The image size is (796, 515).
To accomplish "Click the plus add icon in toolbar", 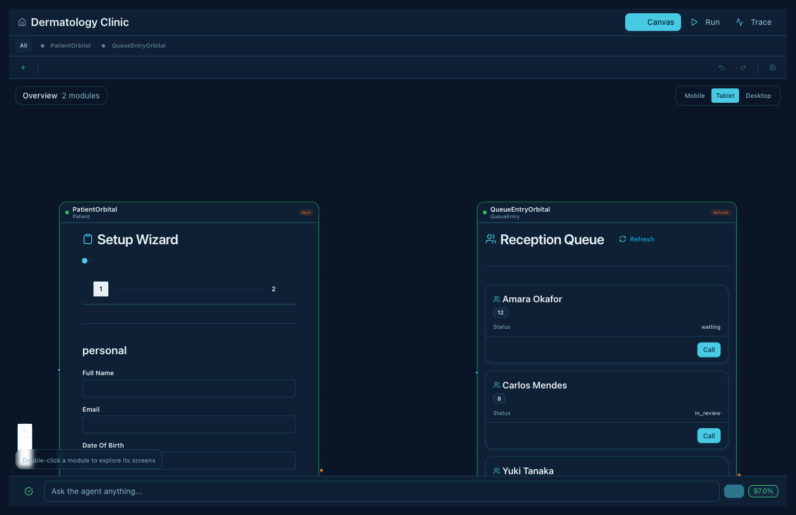I will click(23, 67).
